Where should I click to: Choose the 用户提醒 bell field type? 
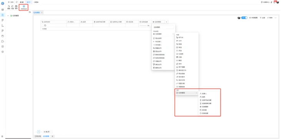tap(181, 67)
